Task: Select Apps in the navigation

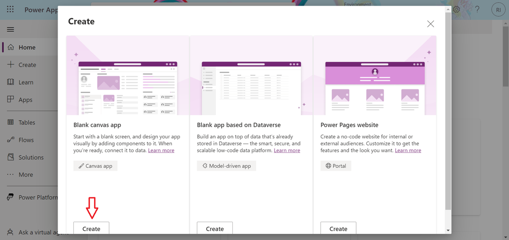Action: 25,100
